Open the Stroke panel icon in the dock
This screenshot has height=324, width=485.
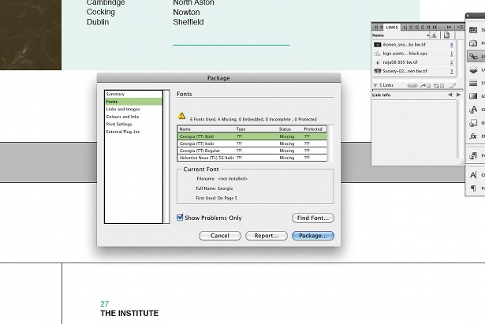473,83
